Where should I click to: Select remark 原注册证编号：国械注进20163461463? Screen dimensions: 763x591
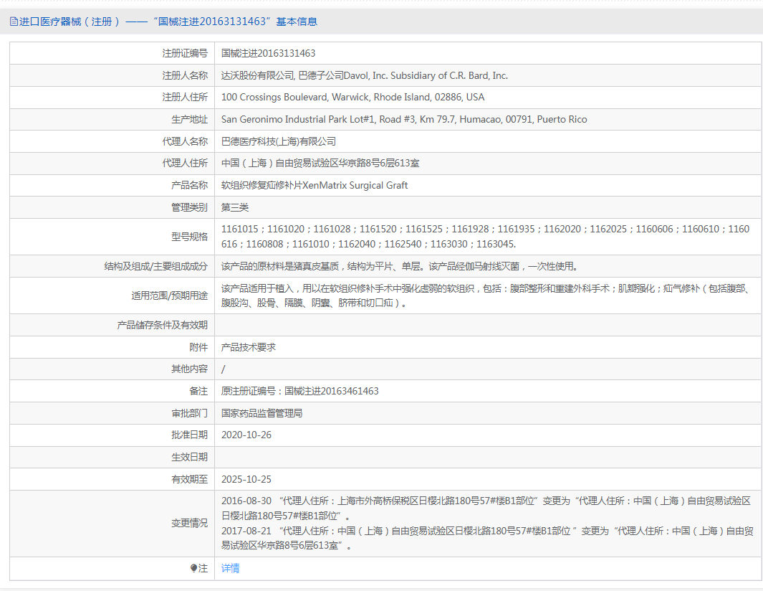(299, 391)
